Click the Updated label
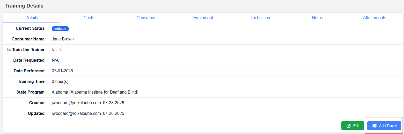This screenshot has width=404, height=134. tap(36, 114)
